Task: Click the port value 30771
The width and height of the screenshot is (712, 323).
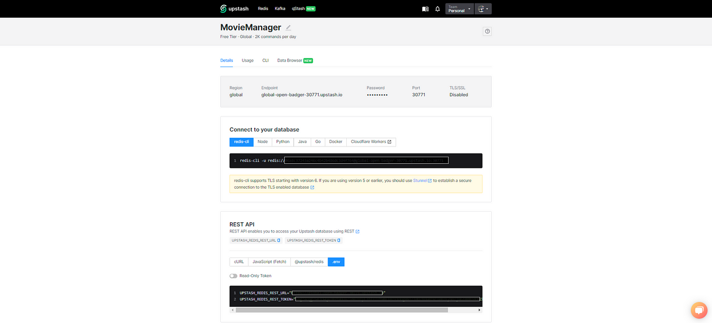Action: click(x=419, y=95)
